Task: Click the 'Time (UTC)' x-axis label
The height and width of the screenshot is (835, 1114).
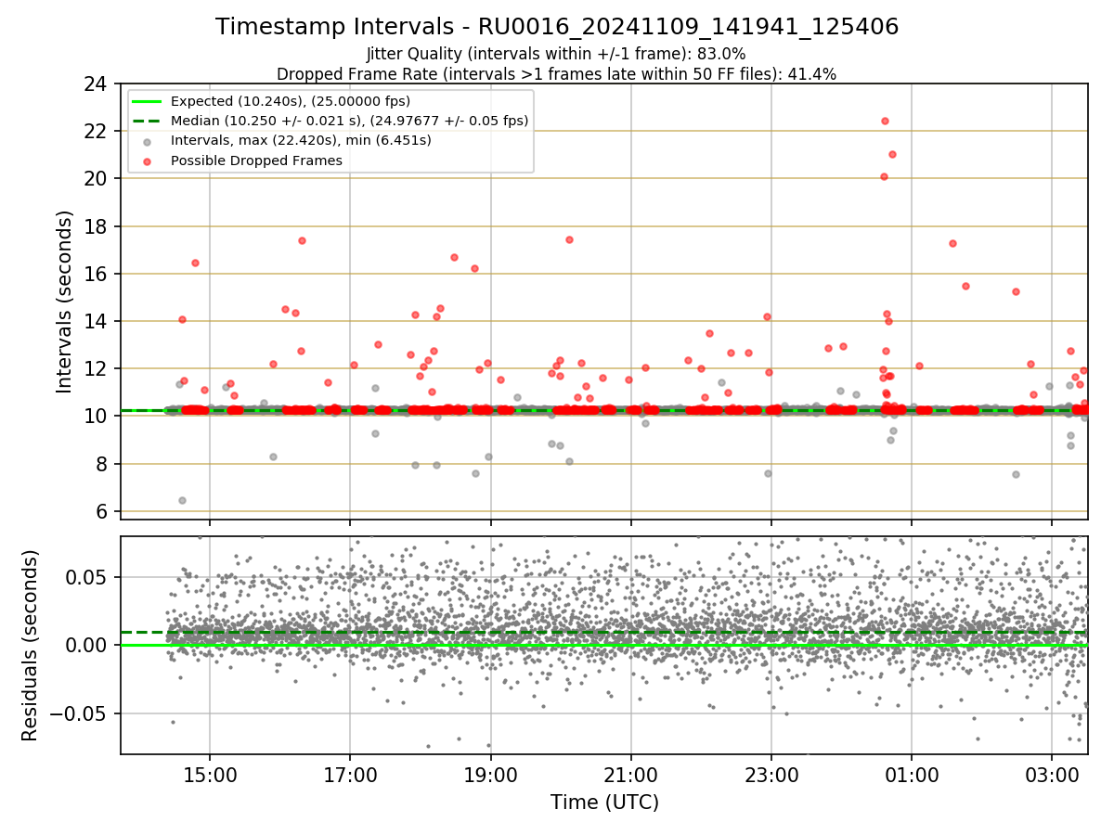Action: click(604, 803)
